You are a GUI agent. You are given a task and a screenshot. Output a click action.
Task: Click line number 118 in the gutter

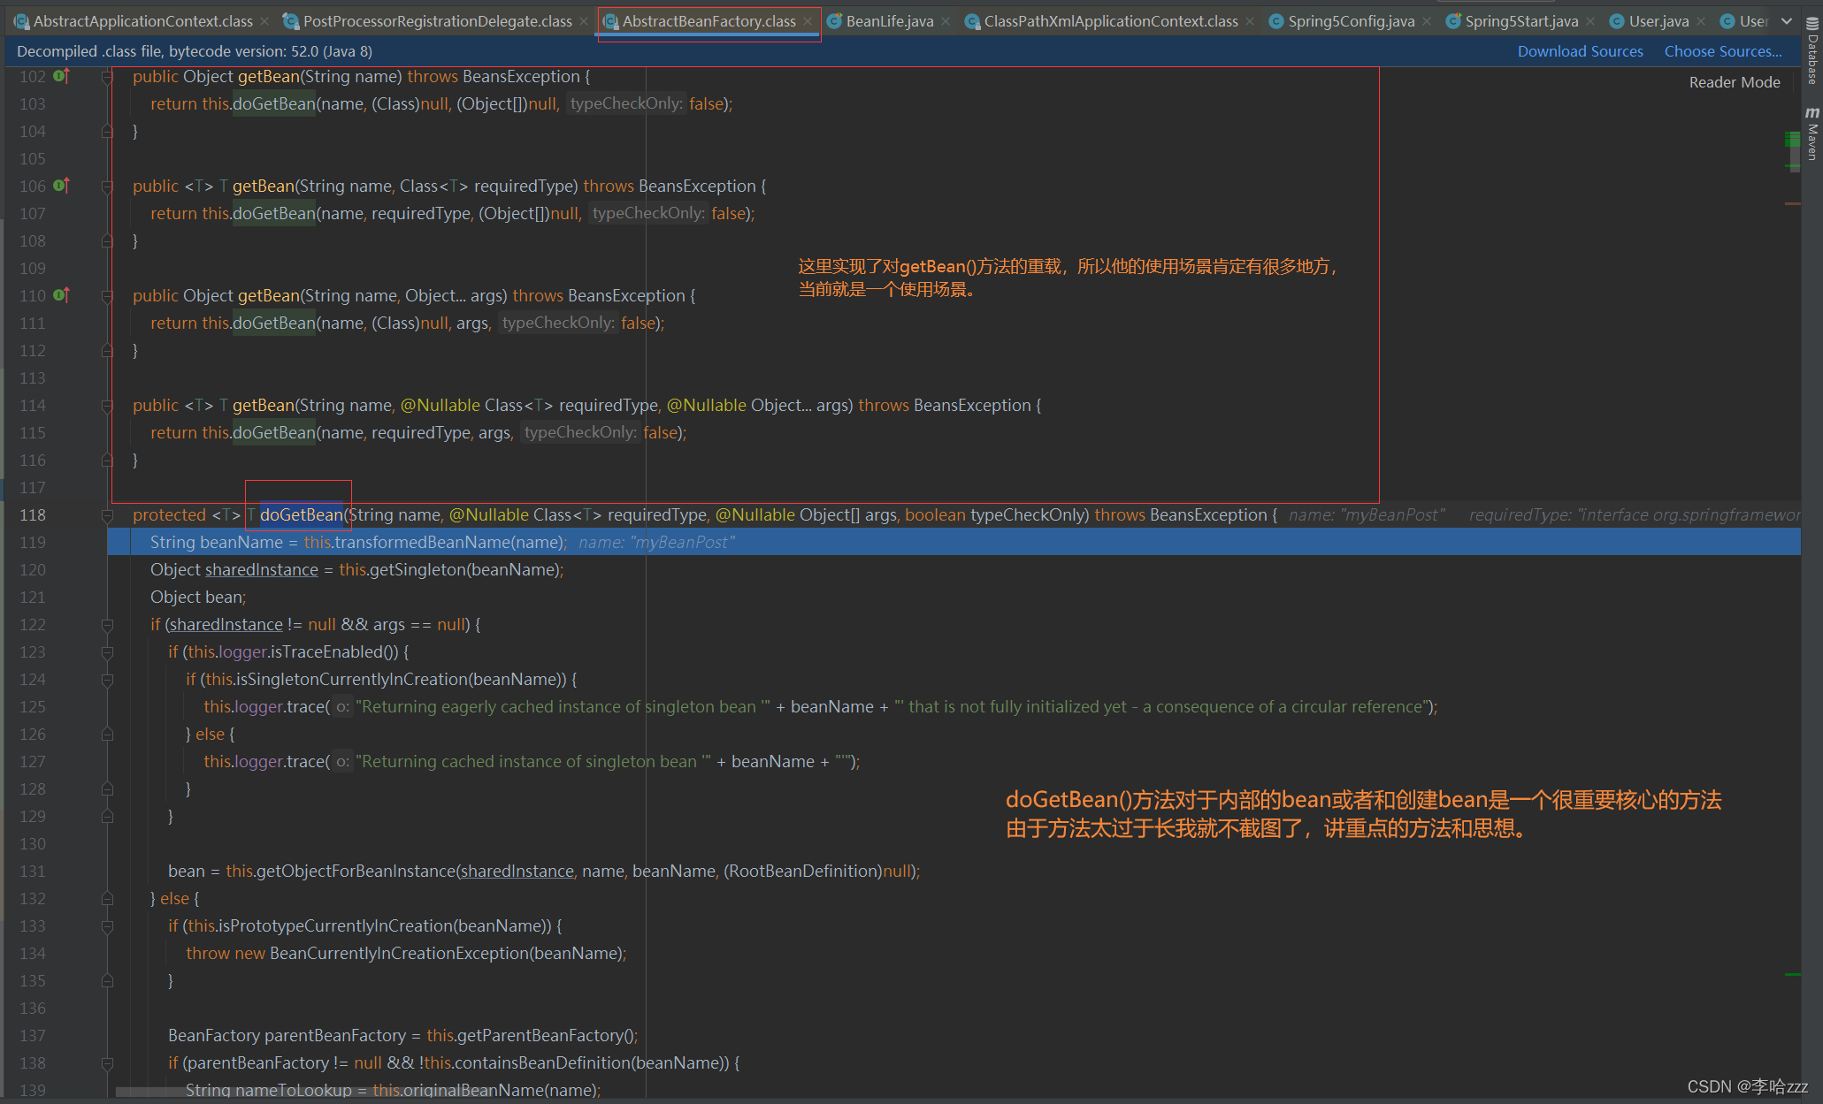33,515
